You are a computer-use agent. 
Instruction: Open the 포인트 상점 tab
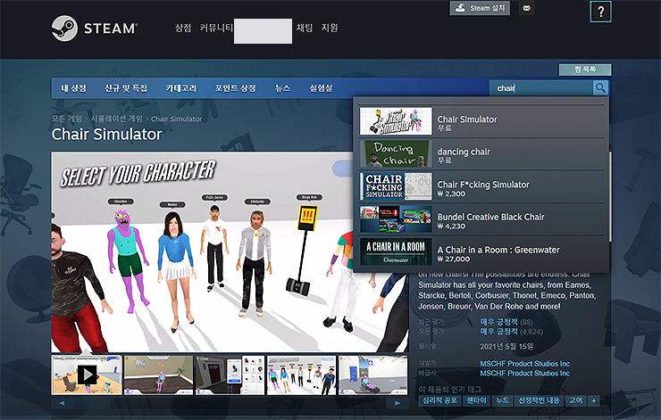click(235, 88)
